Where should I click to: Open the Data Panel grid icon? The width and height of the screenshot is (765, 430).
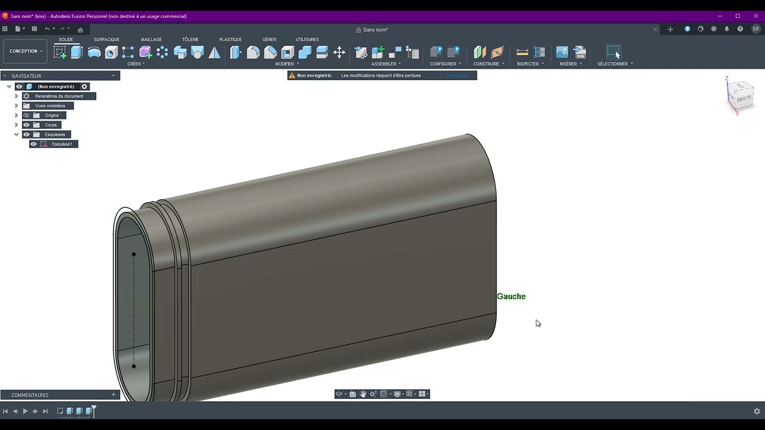pyautogui.click(x=5, y=29)
